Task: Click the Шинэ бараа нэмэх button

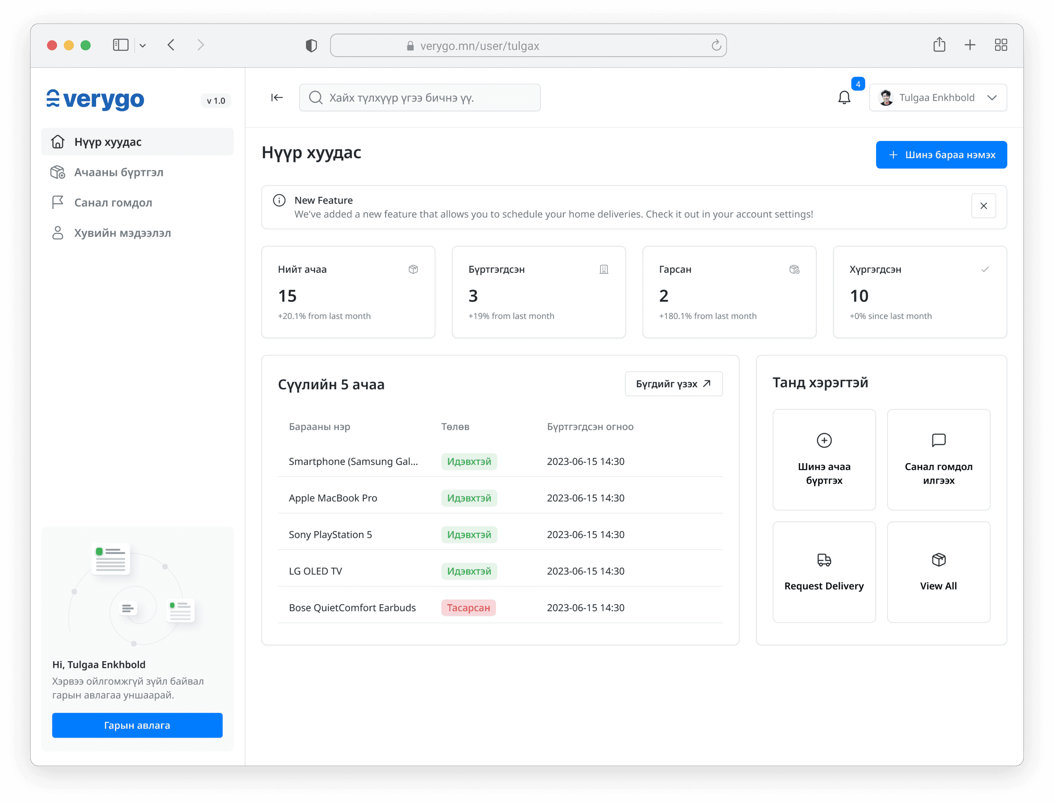Action: [x=941, y=155]
